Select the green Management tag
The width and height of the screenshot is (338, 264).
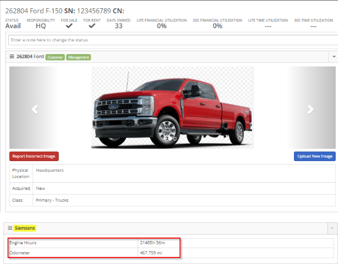pyautogui.click(x=78, y=57)
